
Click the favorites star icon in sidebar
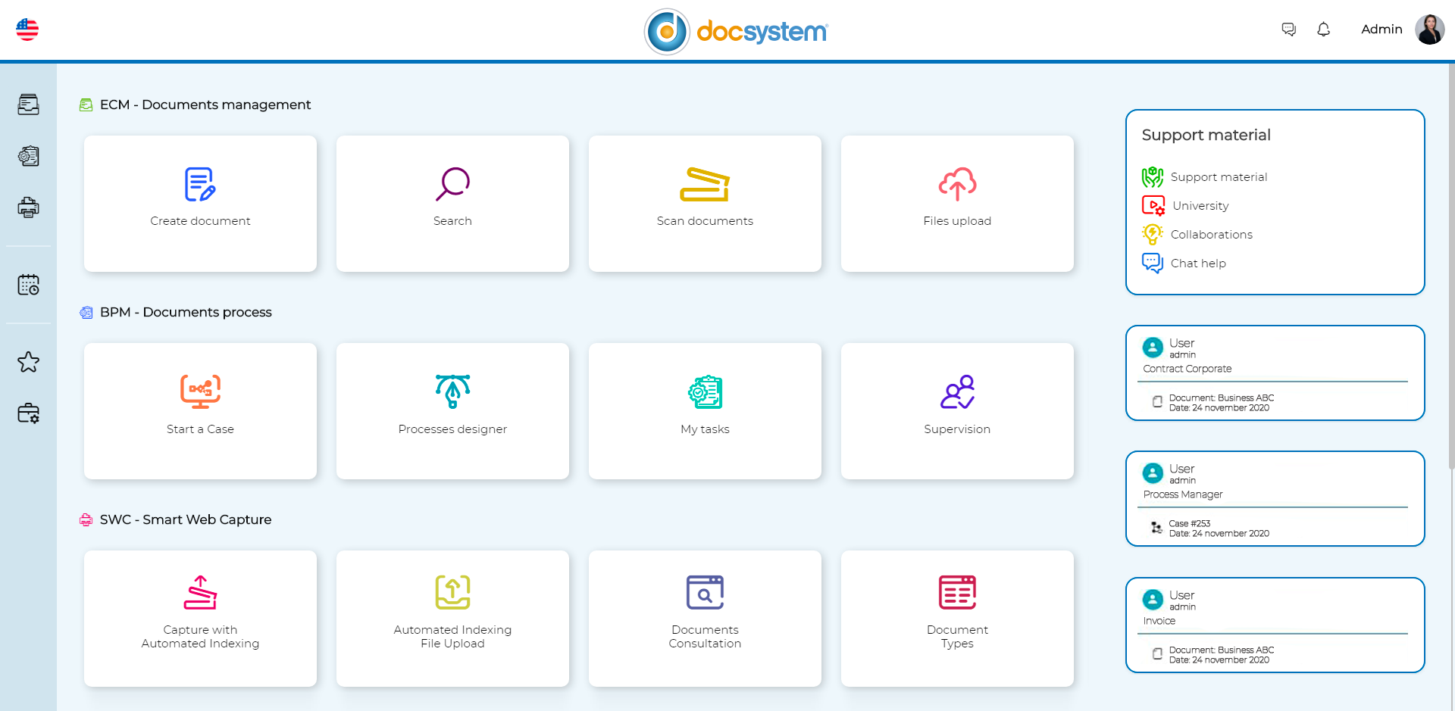pyautogui.click(x=28, y=362)
